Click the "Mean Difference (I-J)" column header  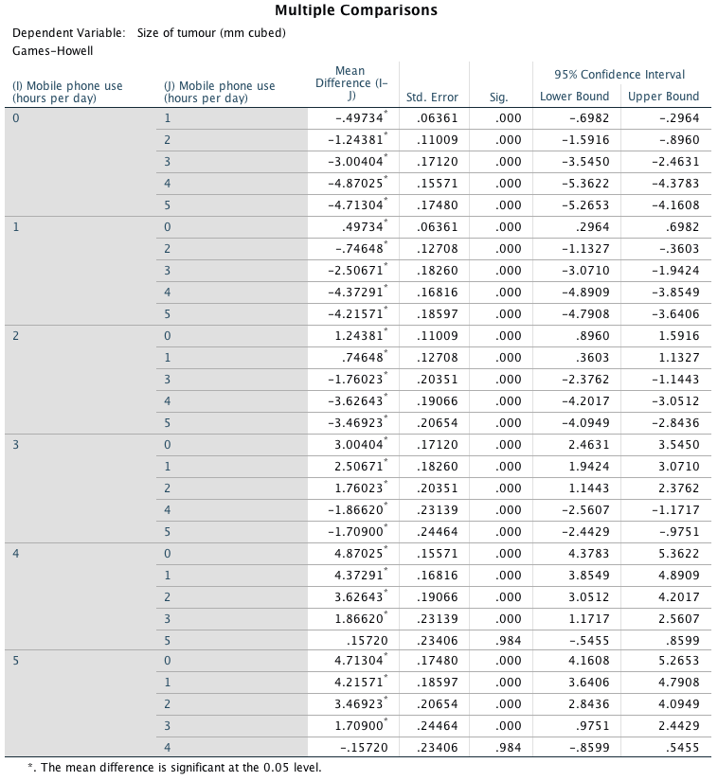350,83
